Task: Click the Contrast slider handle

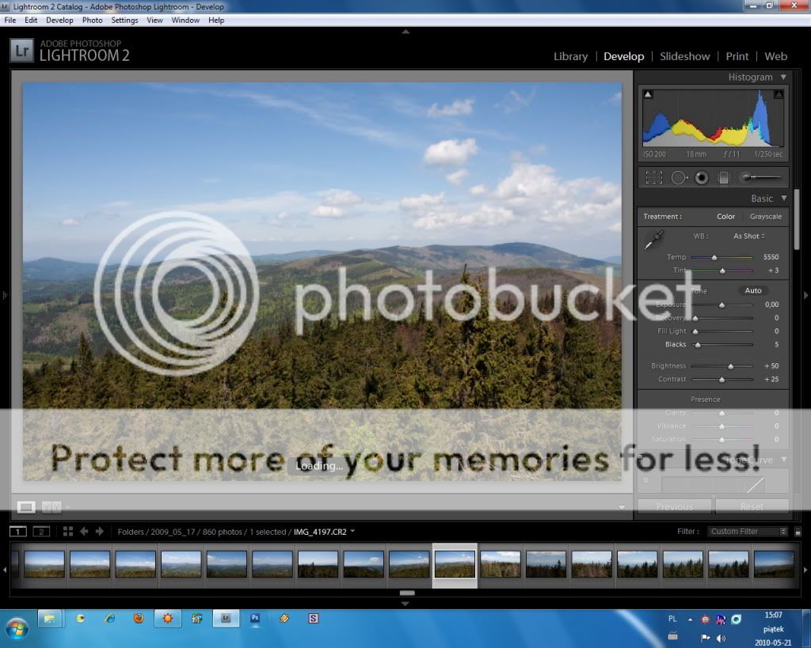Action: [x=722, y=380]
